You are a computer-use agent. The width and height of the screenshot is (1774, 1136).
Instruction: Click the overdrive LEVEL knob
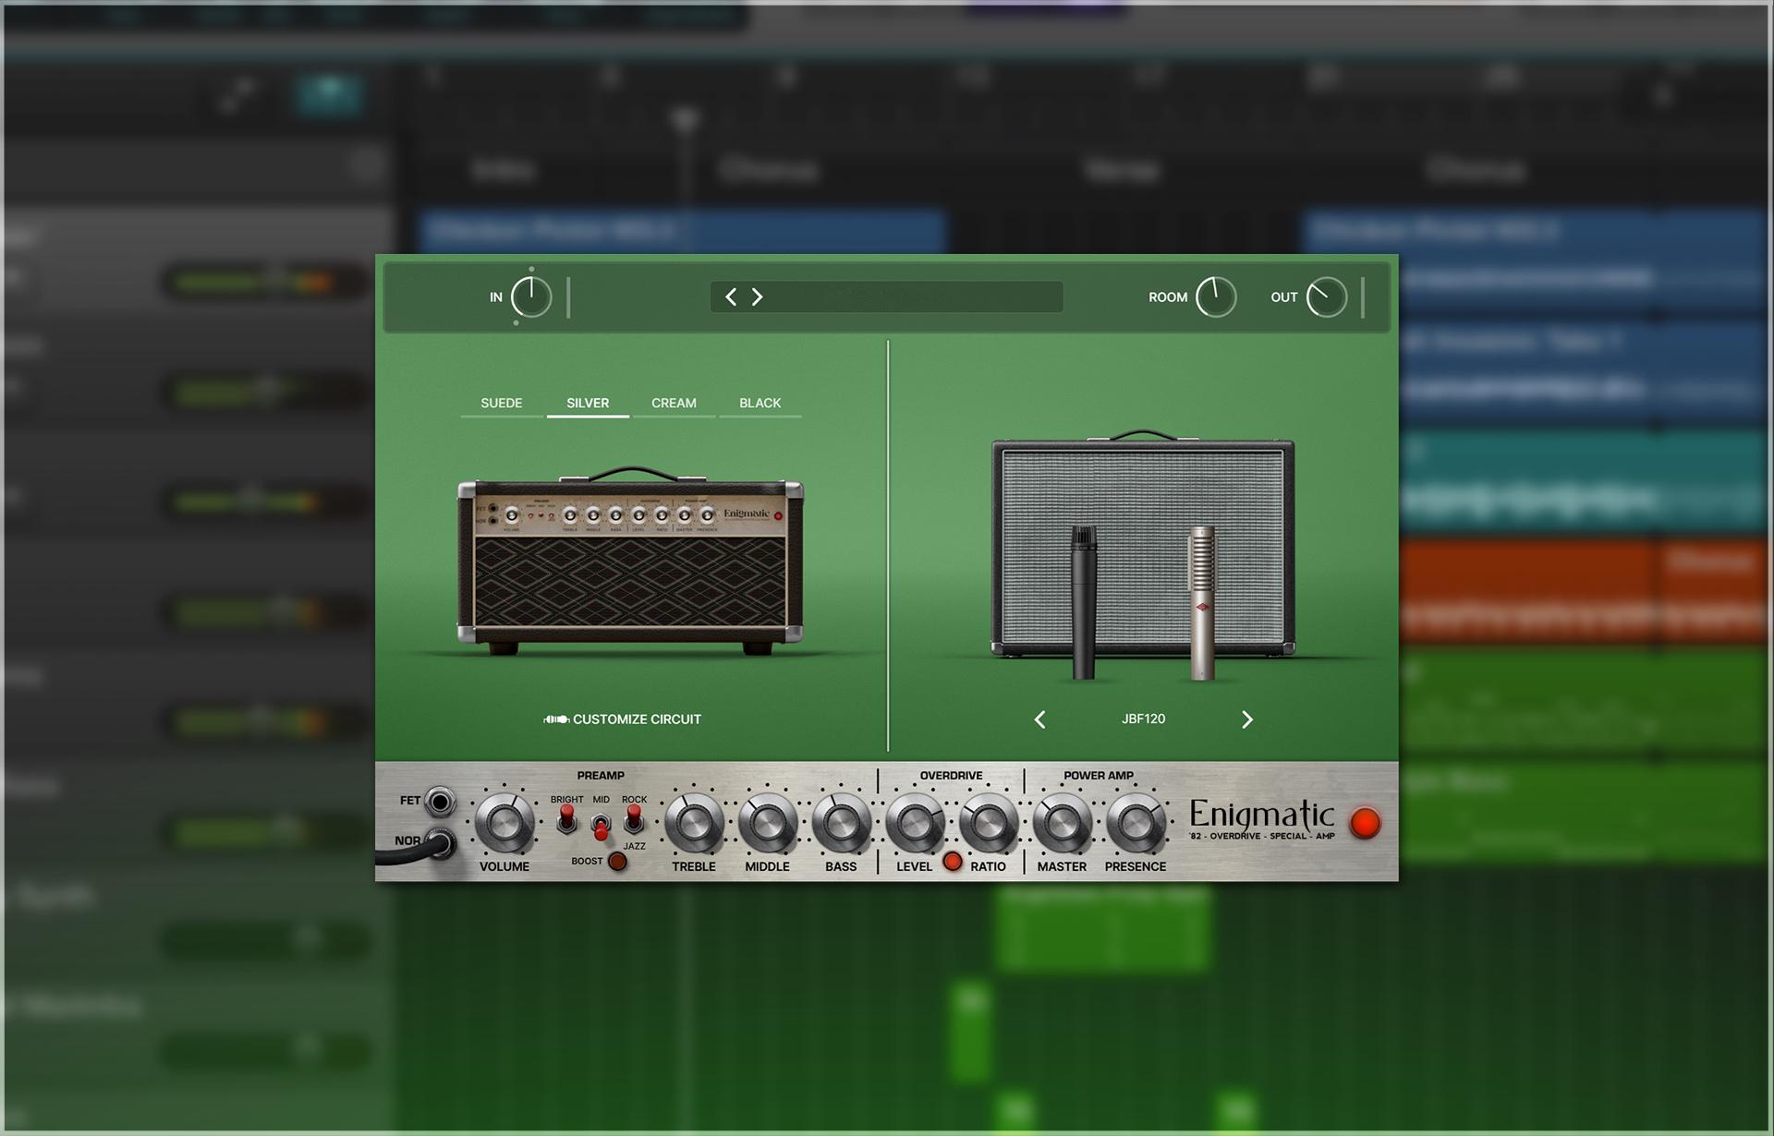[915, 823]
